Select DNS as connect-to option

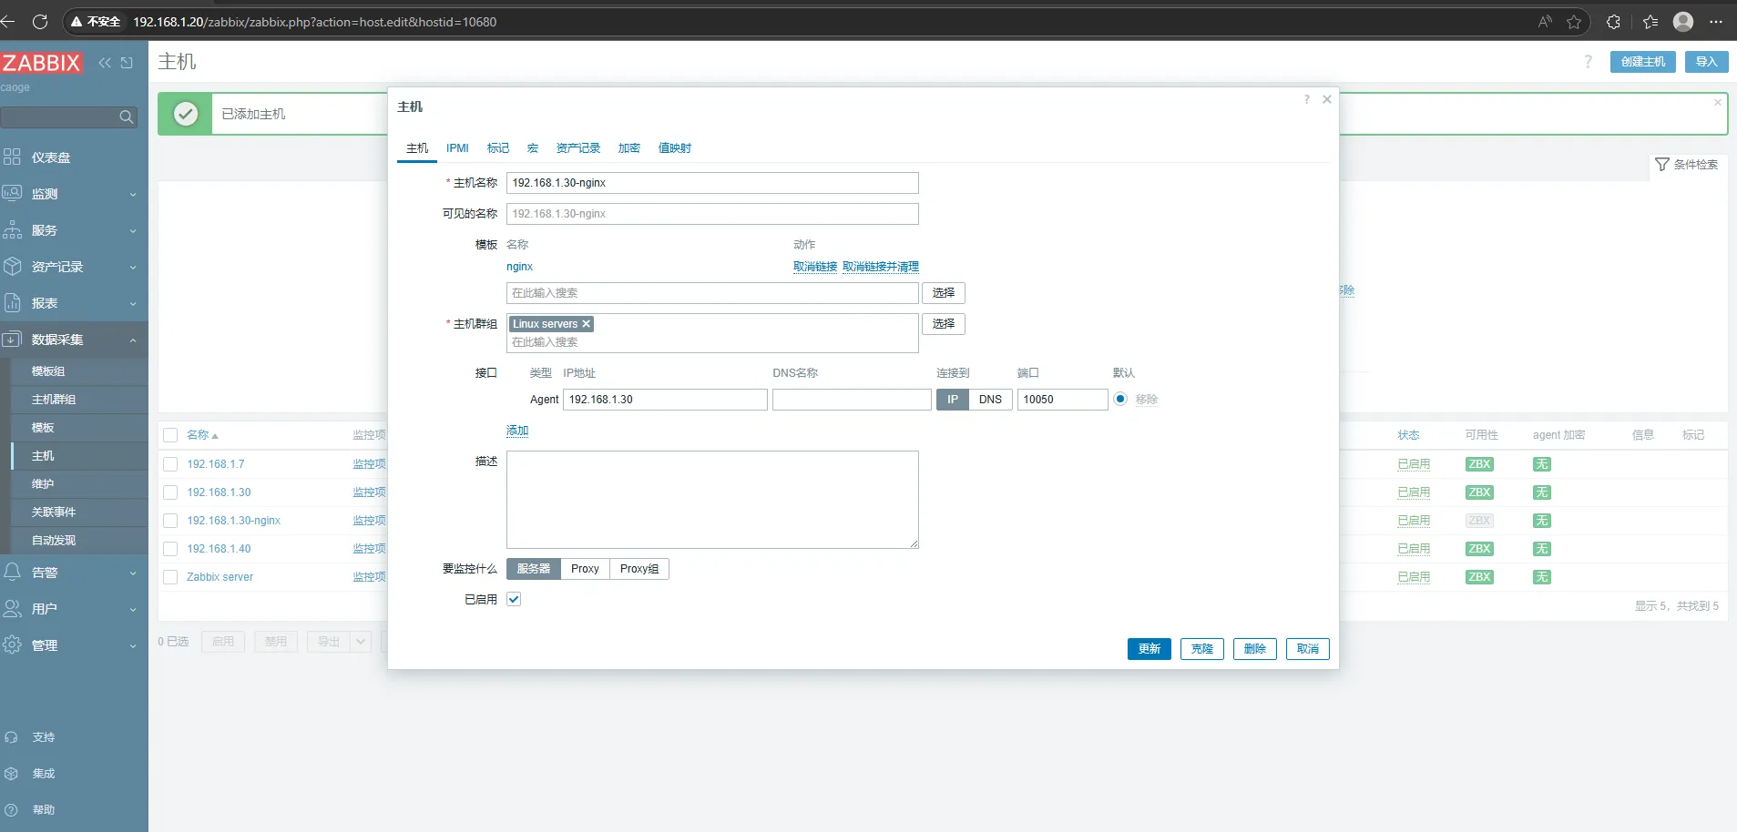pyautogui.click(x=990, y=400)
